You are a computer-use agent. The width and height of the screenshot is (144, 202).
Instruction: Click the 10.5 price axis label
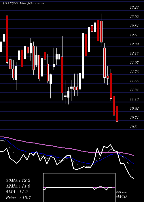click(x=133, y=127)
